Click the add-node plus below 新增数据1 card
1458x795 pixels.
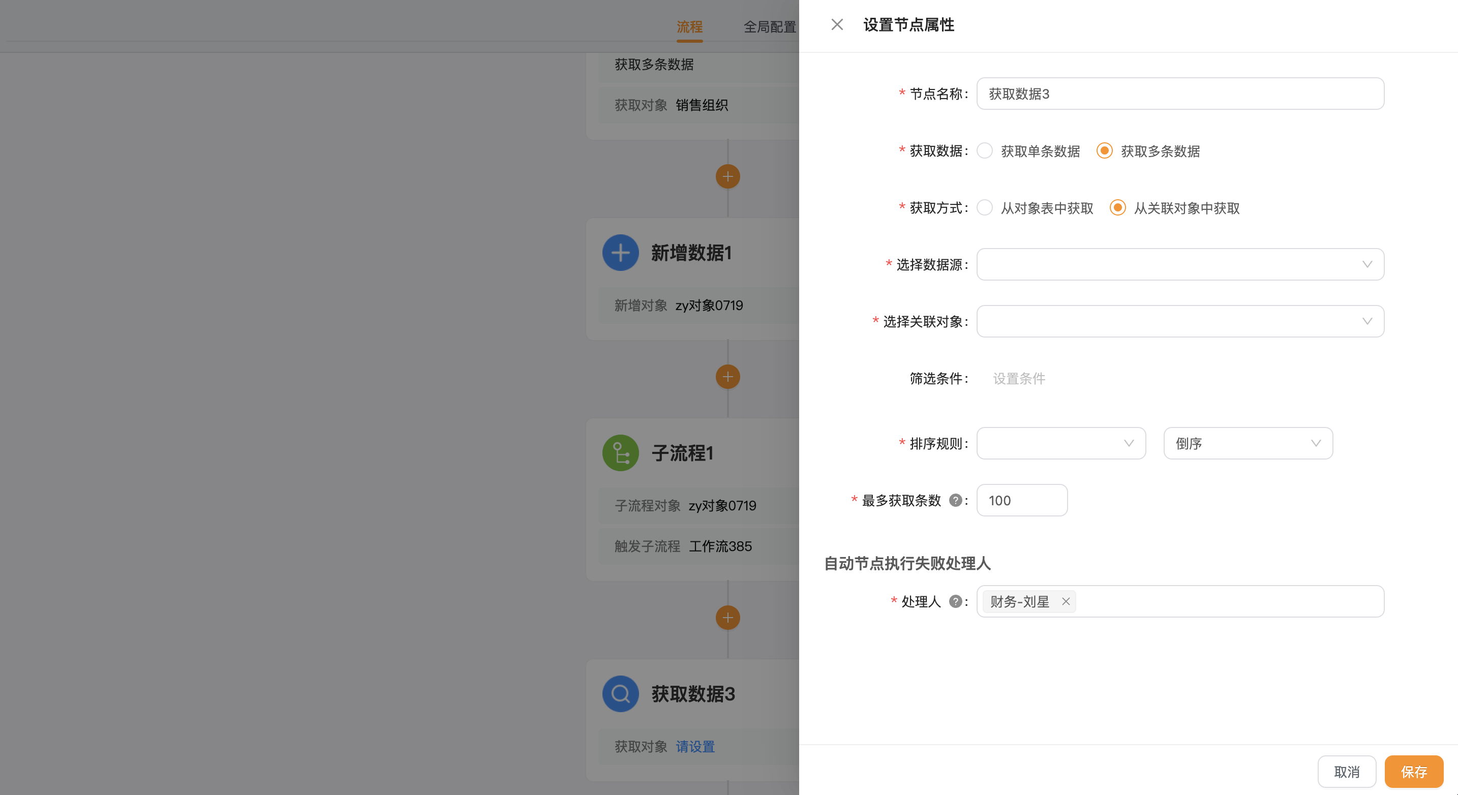[727, 377]
